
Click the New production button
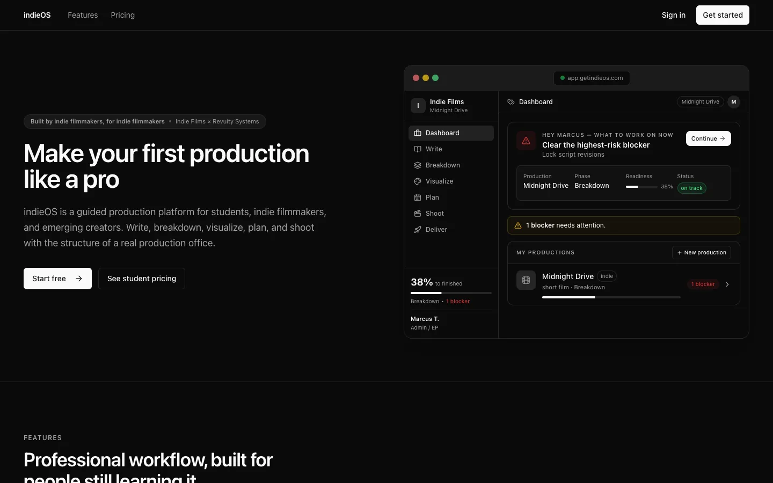pyautogui.click(x=702, y=253)
